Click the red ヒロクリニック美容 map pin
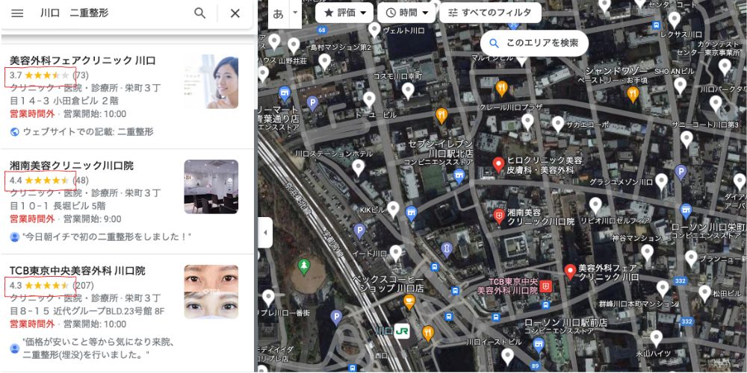This screenshot has width=747, height=373. [x=498, y=165]
